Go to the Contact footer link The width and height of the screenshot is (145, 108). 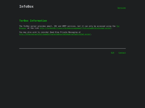coord(122,53)
